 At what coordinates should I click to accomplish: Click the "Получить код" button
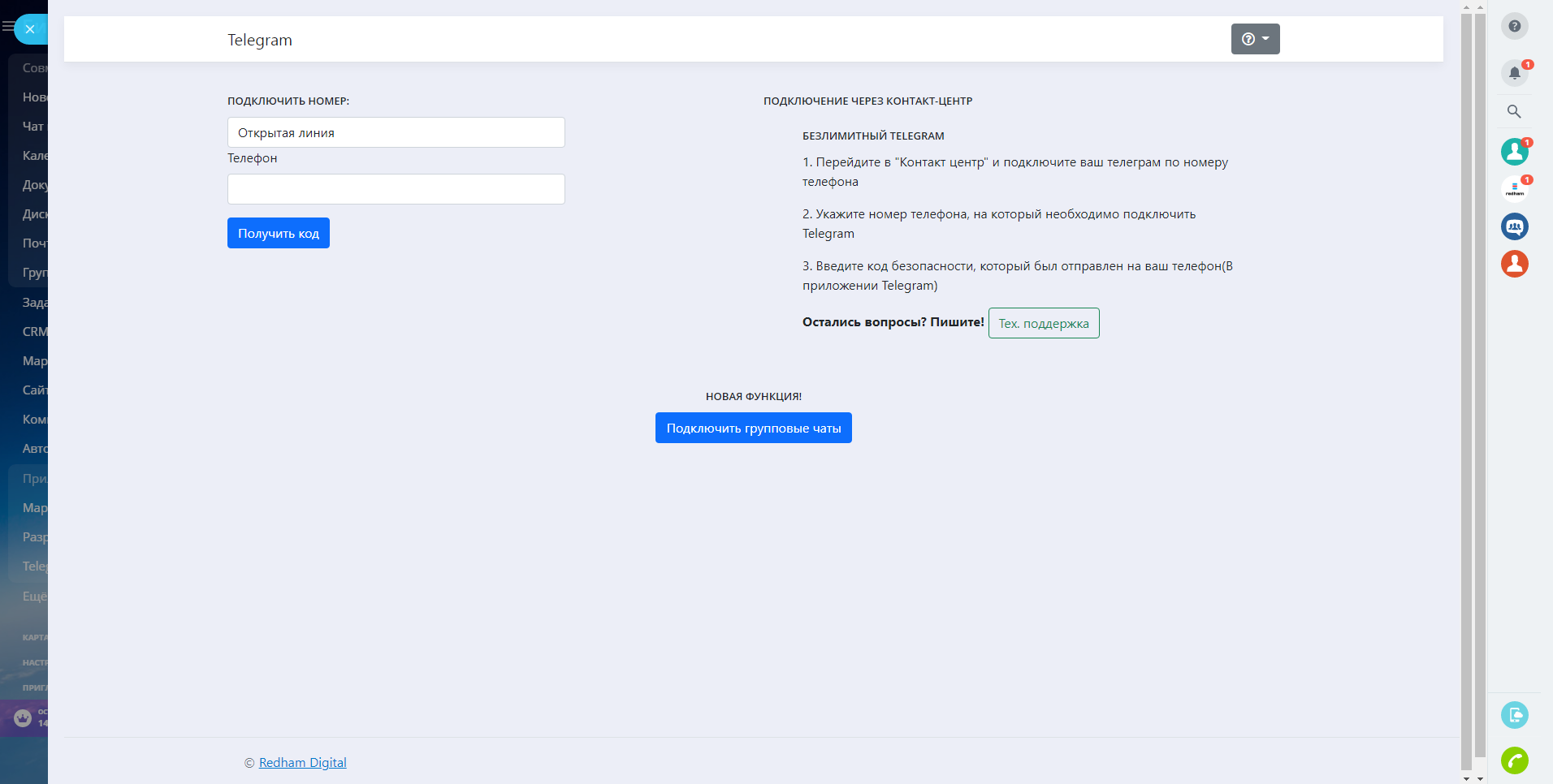pyautogui.click(x=279, y=233)
